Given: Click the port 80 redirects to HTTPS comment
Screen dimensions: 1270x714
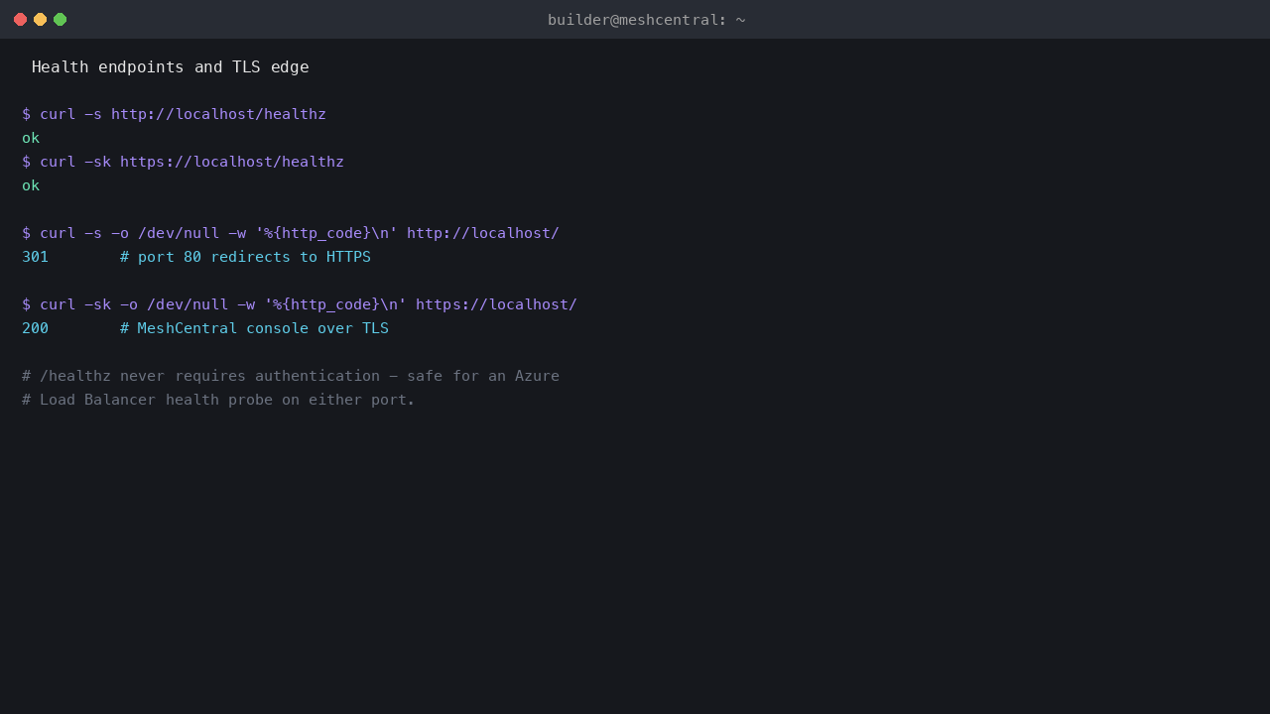Looking at the screenshot, I should coord(245,257).
